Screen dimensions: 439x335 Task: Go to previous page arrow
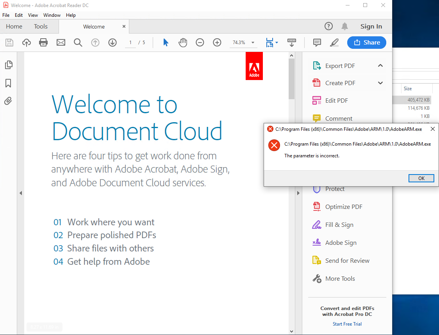point(95,43)
